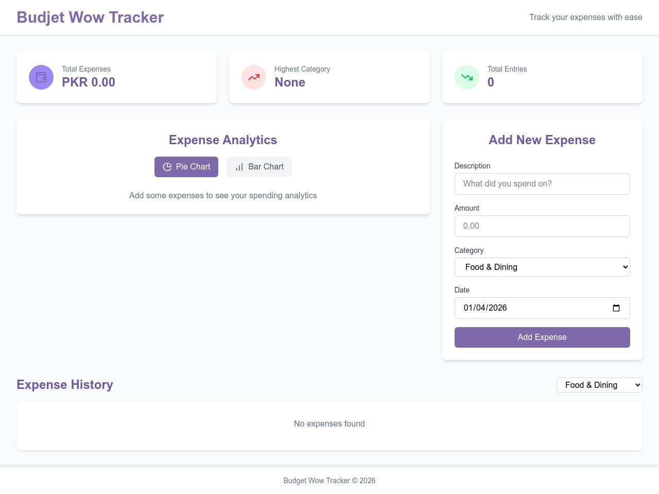Click the trending-down icon on Total Entries card
The height and width of the screenshot is (494, 659).
point(466,77)
